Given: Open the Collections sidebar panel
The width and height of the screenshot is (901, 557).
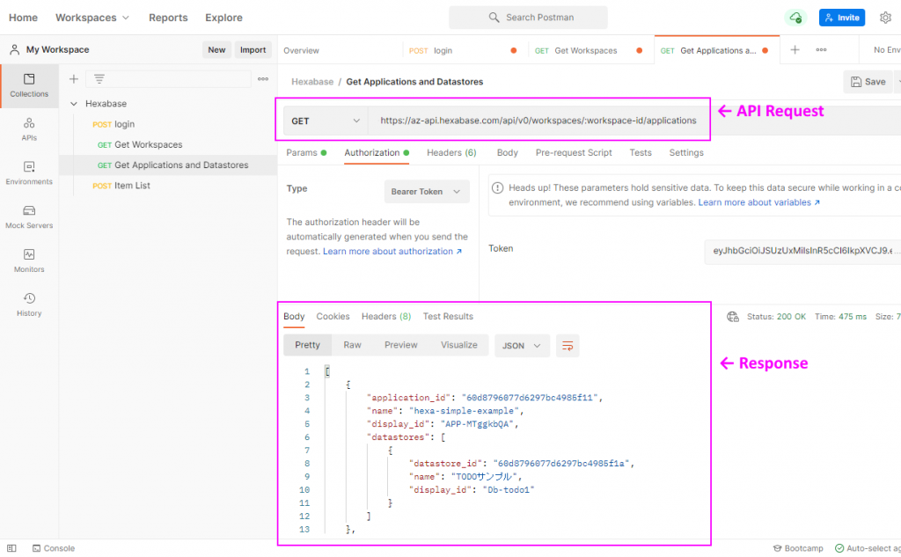Looking at the screenshot, I should tap(29, 84).
